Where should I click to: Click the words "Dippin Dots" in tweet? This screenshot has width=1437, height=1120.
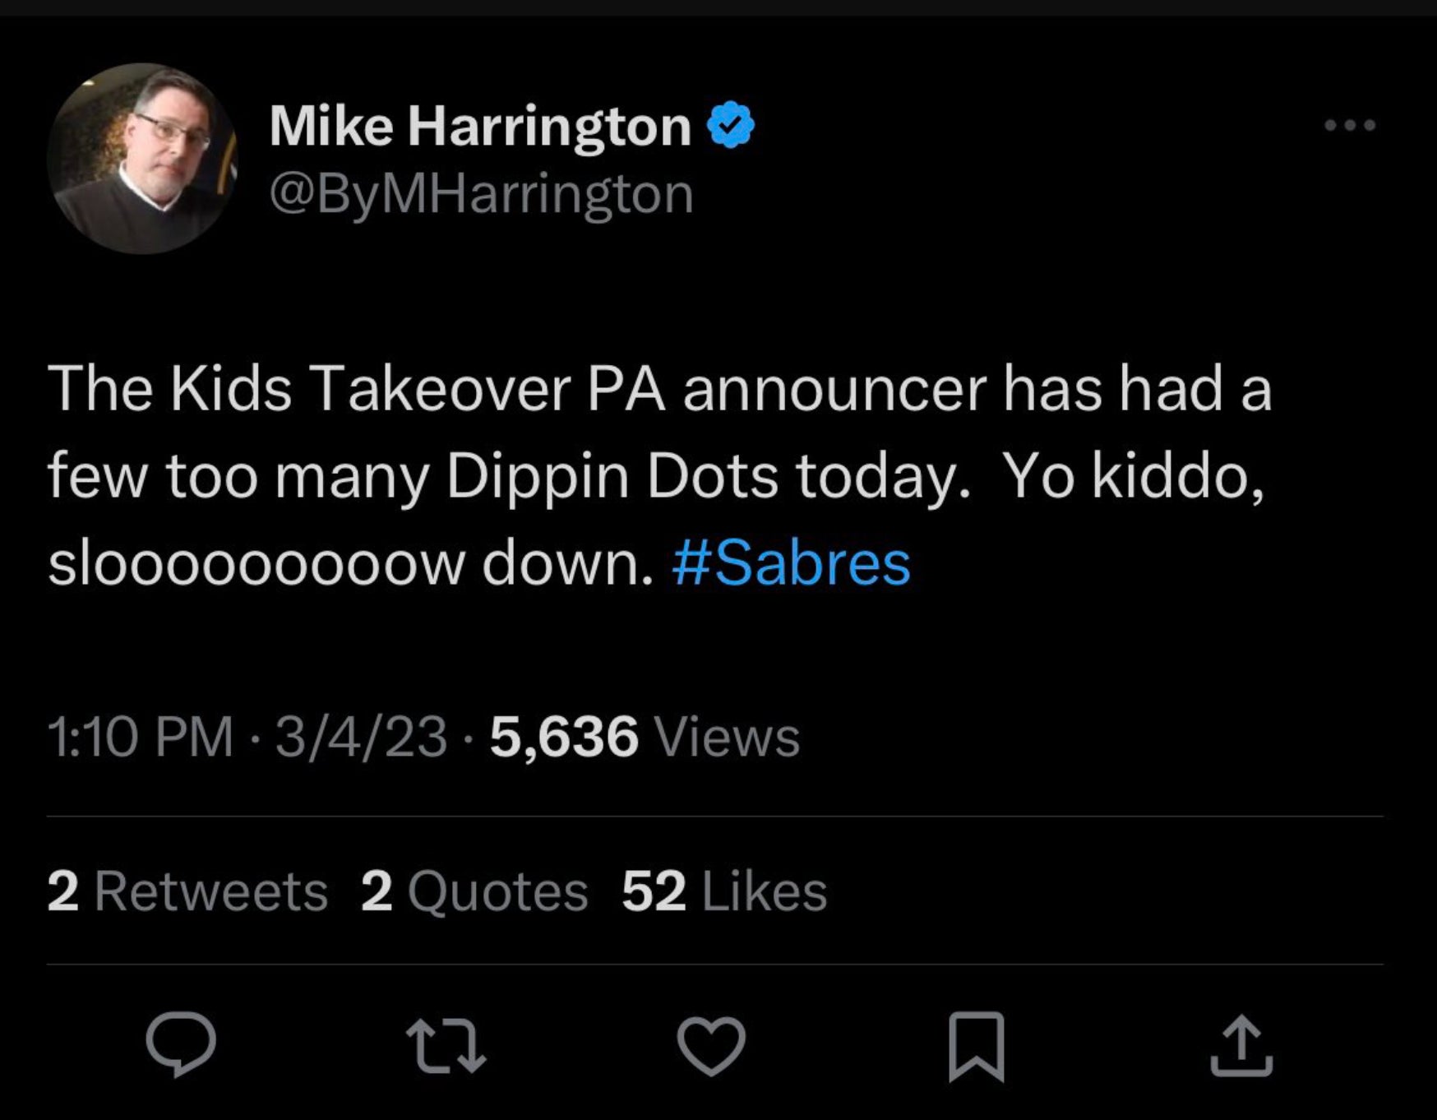[x=612, y=477]
